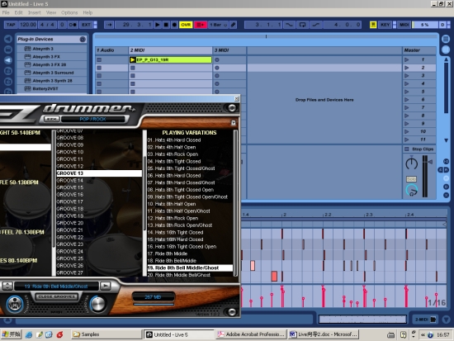
Task: Open the View menu
Action: [x=51, y=12]
